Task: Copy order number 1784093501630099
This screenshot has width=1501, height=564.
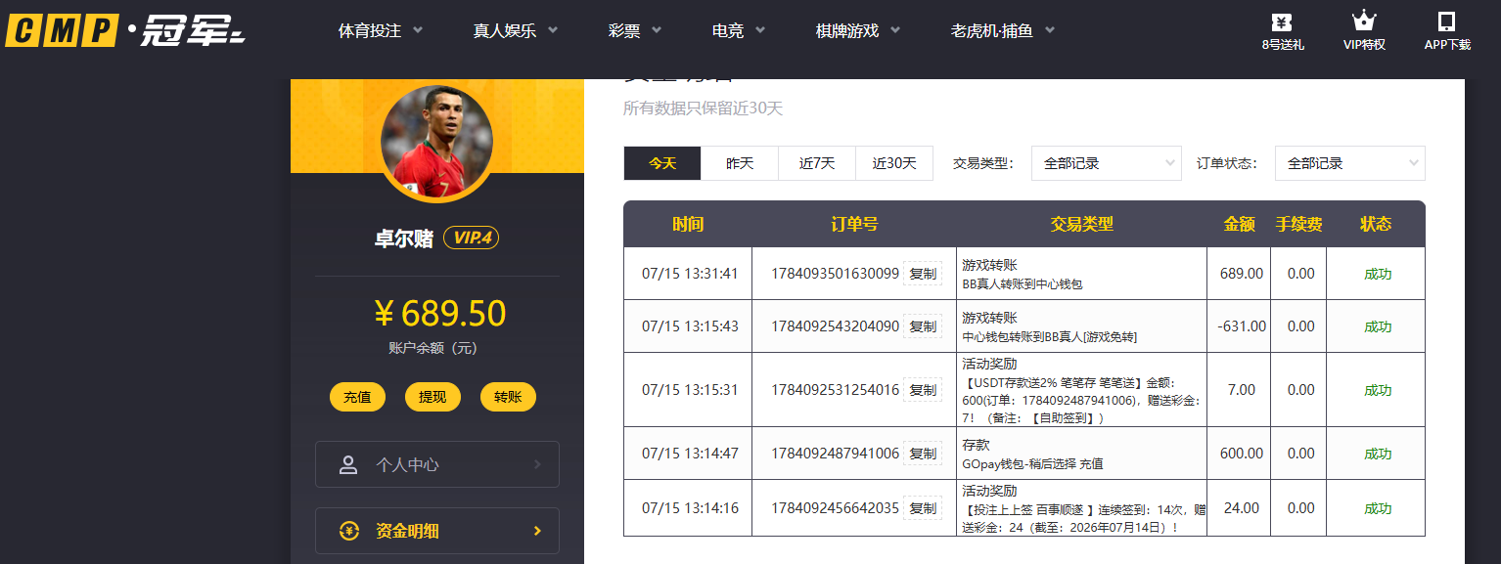Action: click(923, 274)
